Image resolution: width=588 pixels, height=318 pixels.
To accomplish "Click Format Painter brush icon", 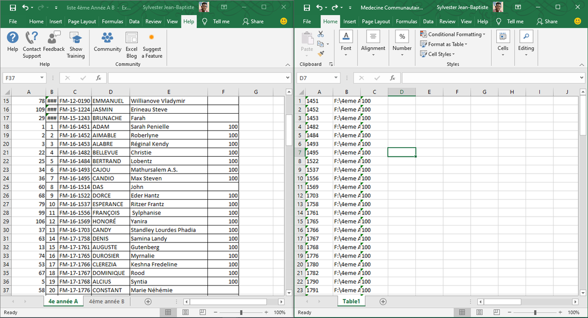I will coord(321,54).
